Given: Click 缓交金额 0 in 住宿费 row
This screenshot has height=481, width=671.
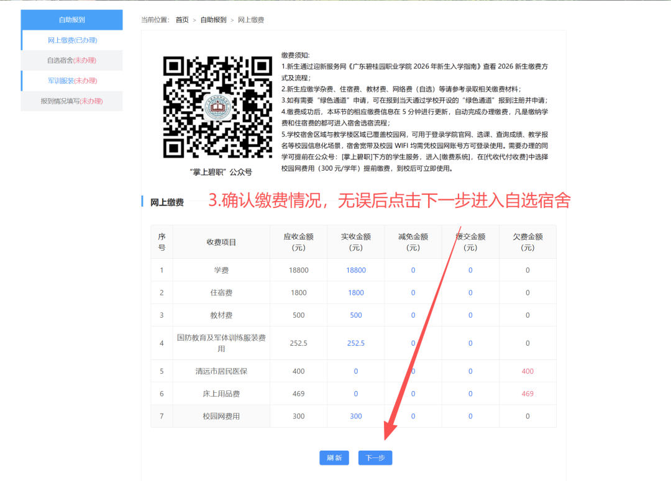Looking at the screenshot, I should (470, 293).
